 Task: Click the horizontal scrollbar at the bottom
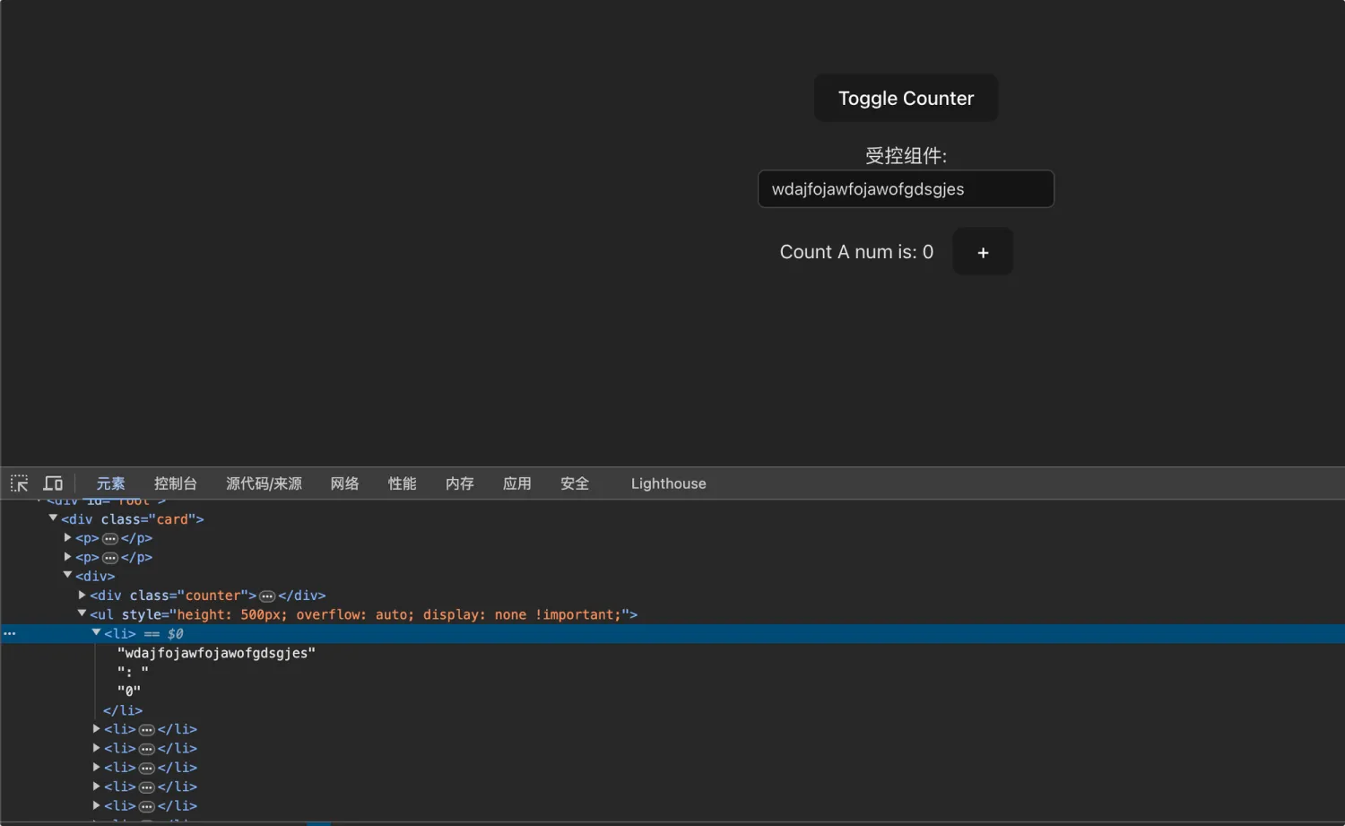(318, 822)
